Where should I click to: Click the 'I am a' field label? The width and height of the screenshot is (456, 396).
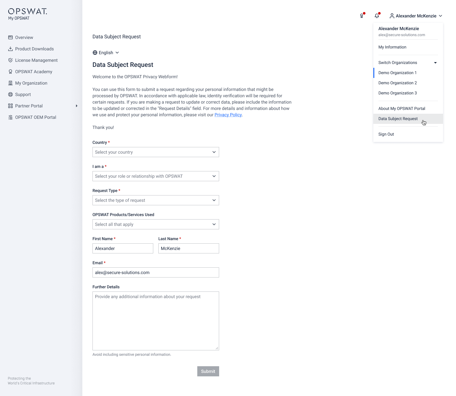(98, 167)
